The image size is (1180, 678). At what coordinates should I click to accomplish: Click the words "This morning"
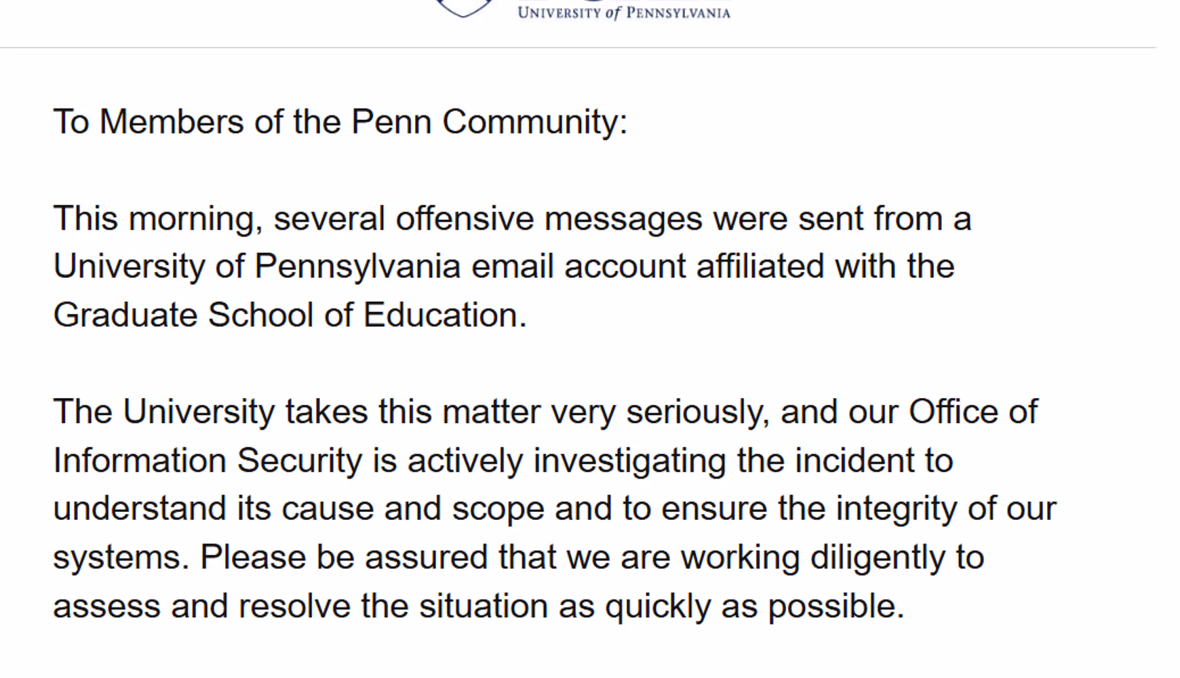coord(157,219)
